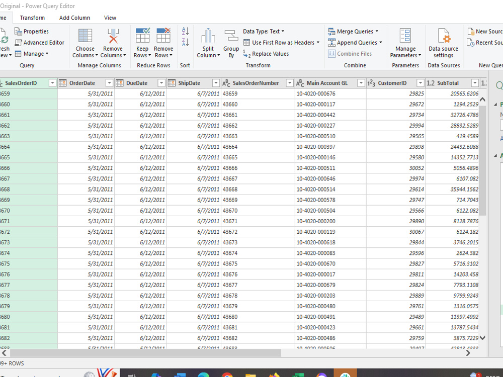
Task: Select CustomerID value 30067
Action: (x=396, y=232)
